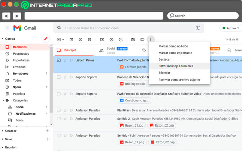Image resolution: width=242 pixels, height=151 pixels.
Task: Check the Sentido email checkbox
Action: tap(58, 136)
